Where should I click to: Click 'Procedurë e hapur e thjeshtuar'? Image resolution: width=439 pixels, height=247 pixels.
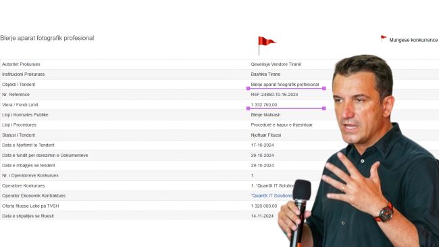click(282, 125)
